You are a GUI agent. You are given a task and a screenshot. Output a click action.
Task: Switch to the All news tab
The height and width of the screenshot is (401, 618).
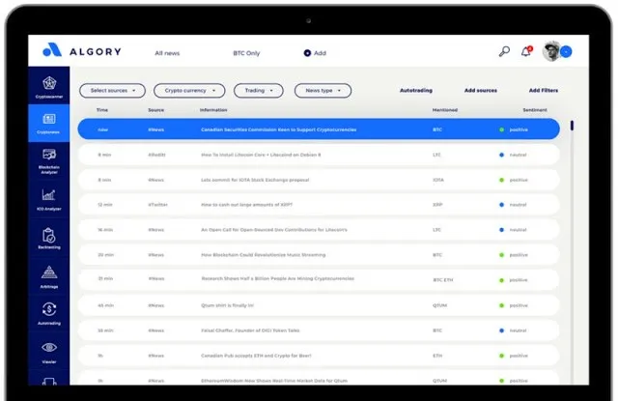[x=167, y=53]
